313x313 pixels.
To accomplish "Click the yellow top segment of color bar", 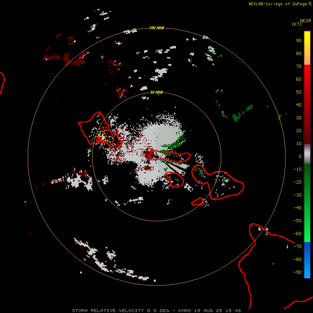I will (307, 48).
